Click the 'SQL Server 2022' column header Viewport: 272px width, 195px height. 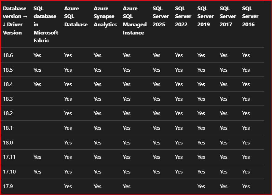[x=183, y=16]
